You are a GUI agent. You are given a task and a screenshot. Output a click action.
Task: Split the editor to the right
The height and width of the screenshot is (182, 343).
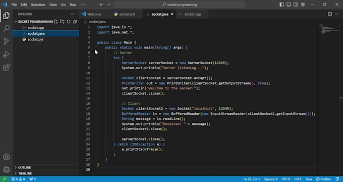tap(330, 14)
